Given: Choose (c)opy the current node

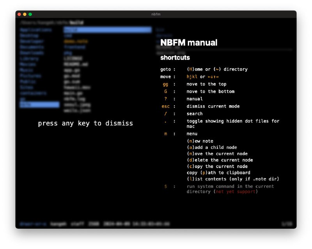Looking at the screenshot, I should (x=217, y=166).
